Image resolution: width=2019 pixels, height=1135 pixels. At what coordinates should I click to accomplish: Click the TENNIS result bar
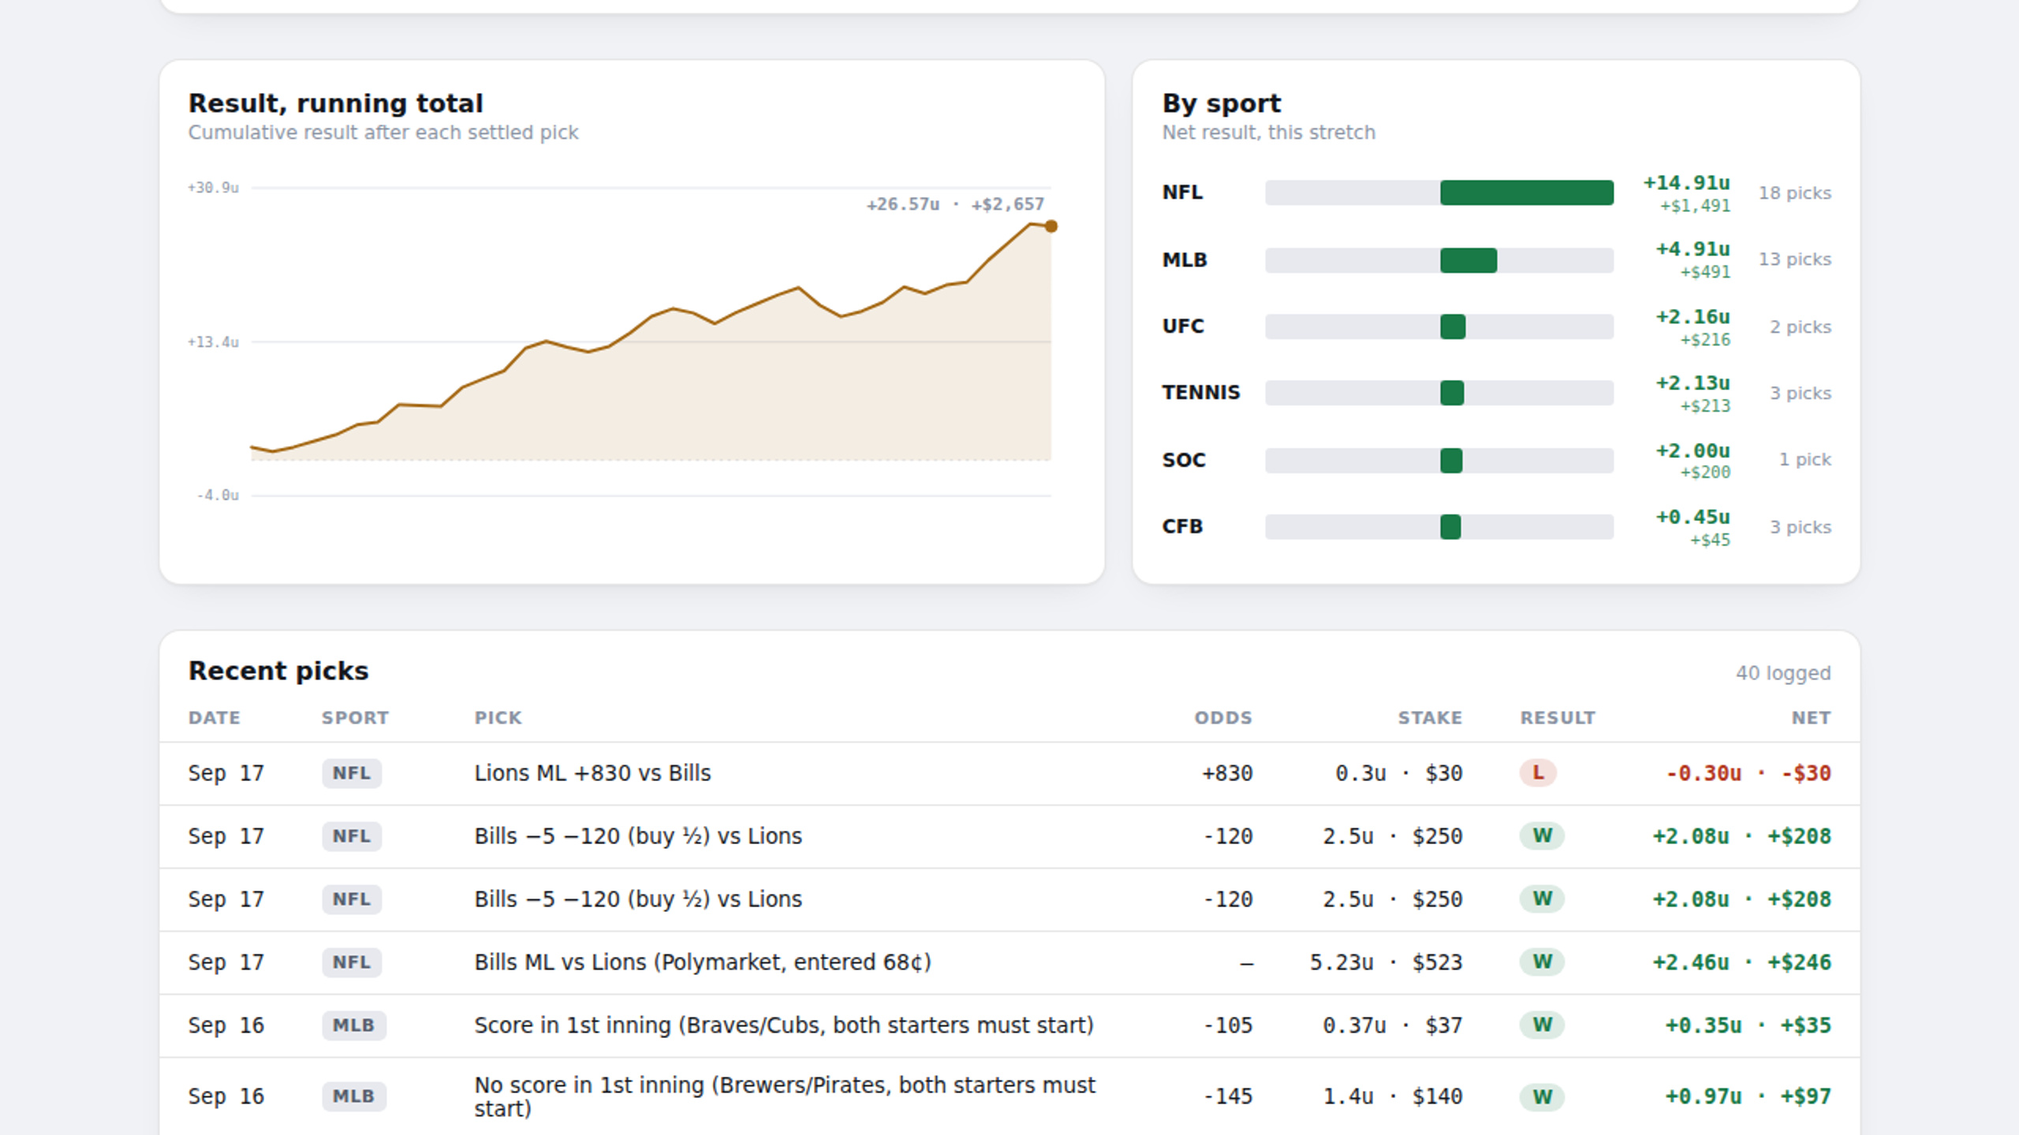[1452, 393]
